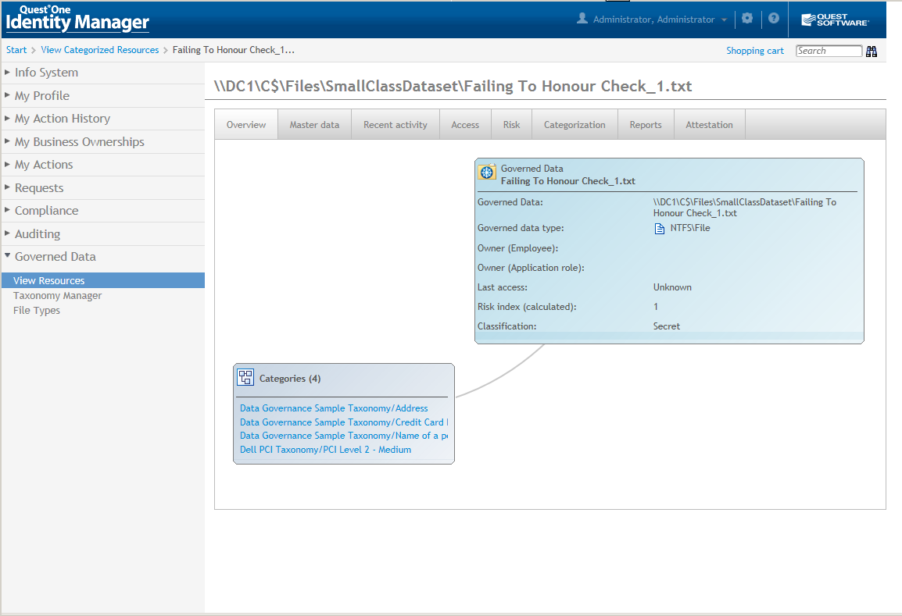Open the Reports tab
Screen dimensions: 902x616
pos(646,125)
